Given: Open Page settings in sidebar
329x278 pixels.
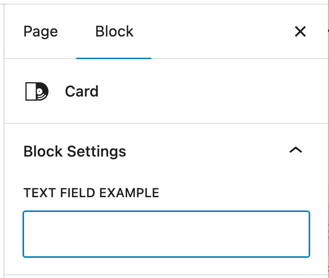Looking at the screenshot, I should [41, 32].
